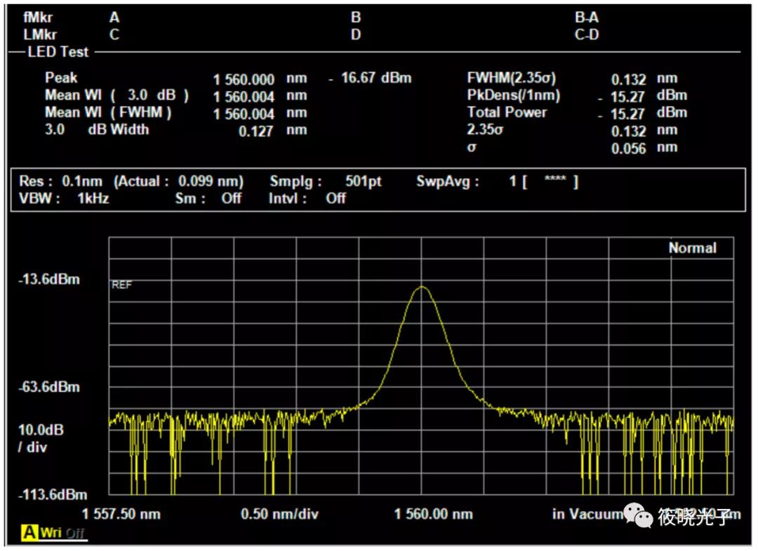The width and height of the screenshot is (758, 551).
Task: Click the 0.50 nm/div span value
Action: [279, 514]
